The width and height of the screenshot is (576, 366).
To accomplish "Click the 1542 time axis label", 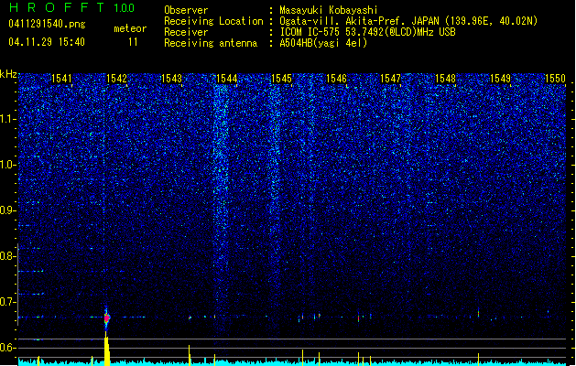I will coord(116,79).
